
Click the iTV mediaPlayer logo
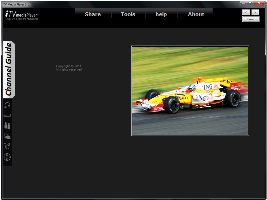click(22, 14)
